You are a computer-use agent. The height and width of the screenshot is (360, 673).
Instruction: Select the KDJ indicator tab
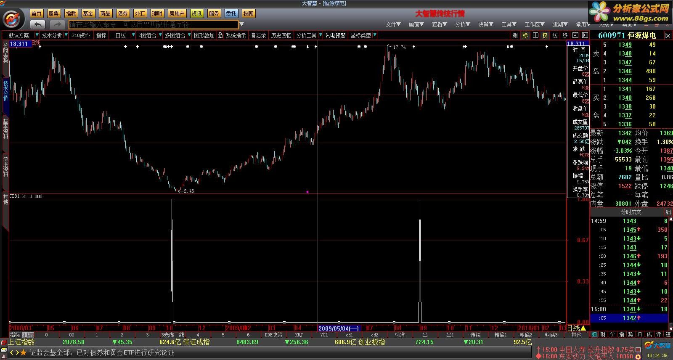(299, 335)
